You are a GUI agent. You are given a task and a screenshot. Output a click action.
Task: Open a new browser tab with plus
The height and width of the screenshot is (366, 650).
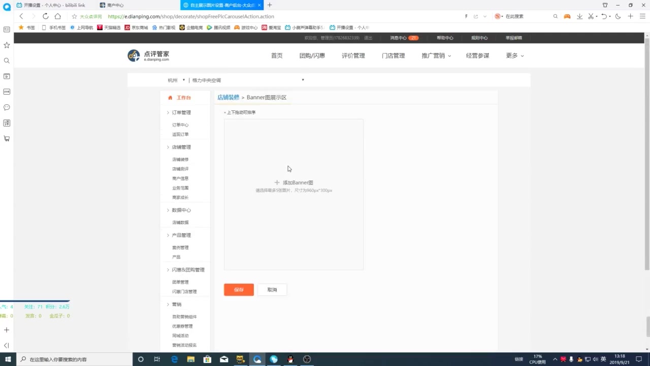click(x=270, y=5)
